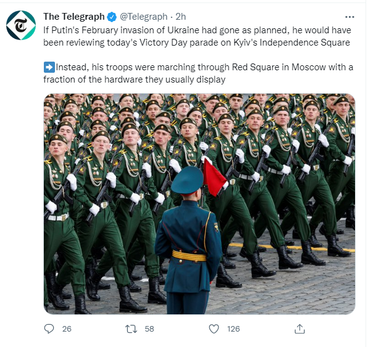This screenshot has height=347, width=368.
Task: Open the @Telegraph handle link
Action: pos(144,17)
